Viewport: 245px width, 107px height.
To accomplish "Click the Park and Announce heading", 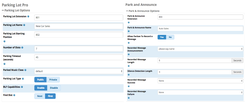I will pos(141,4).
